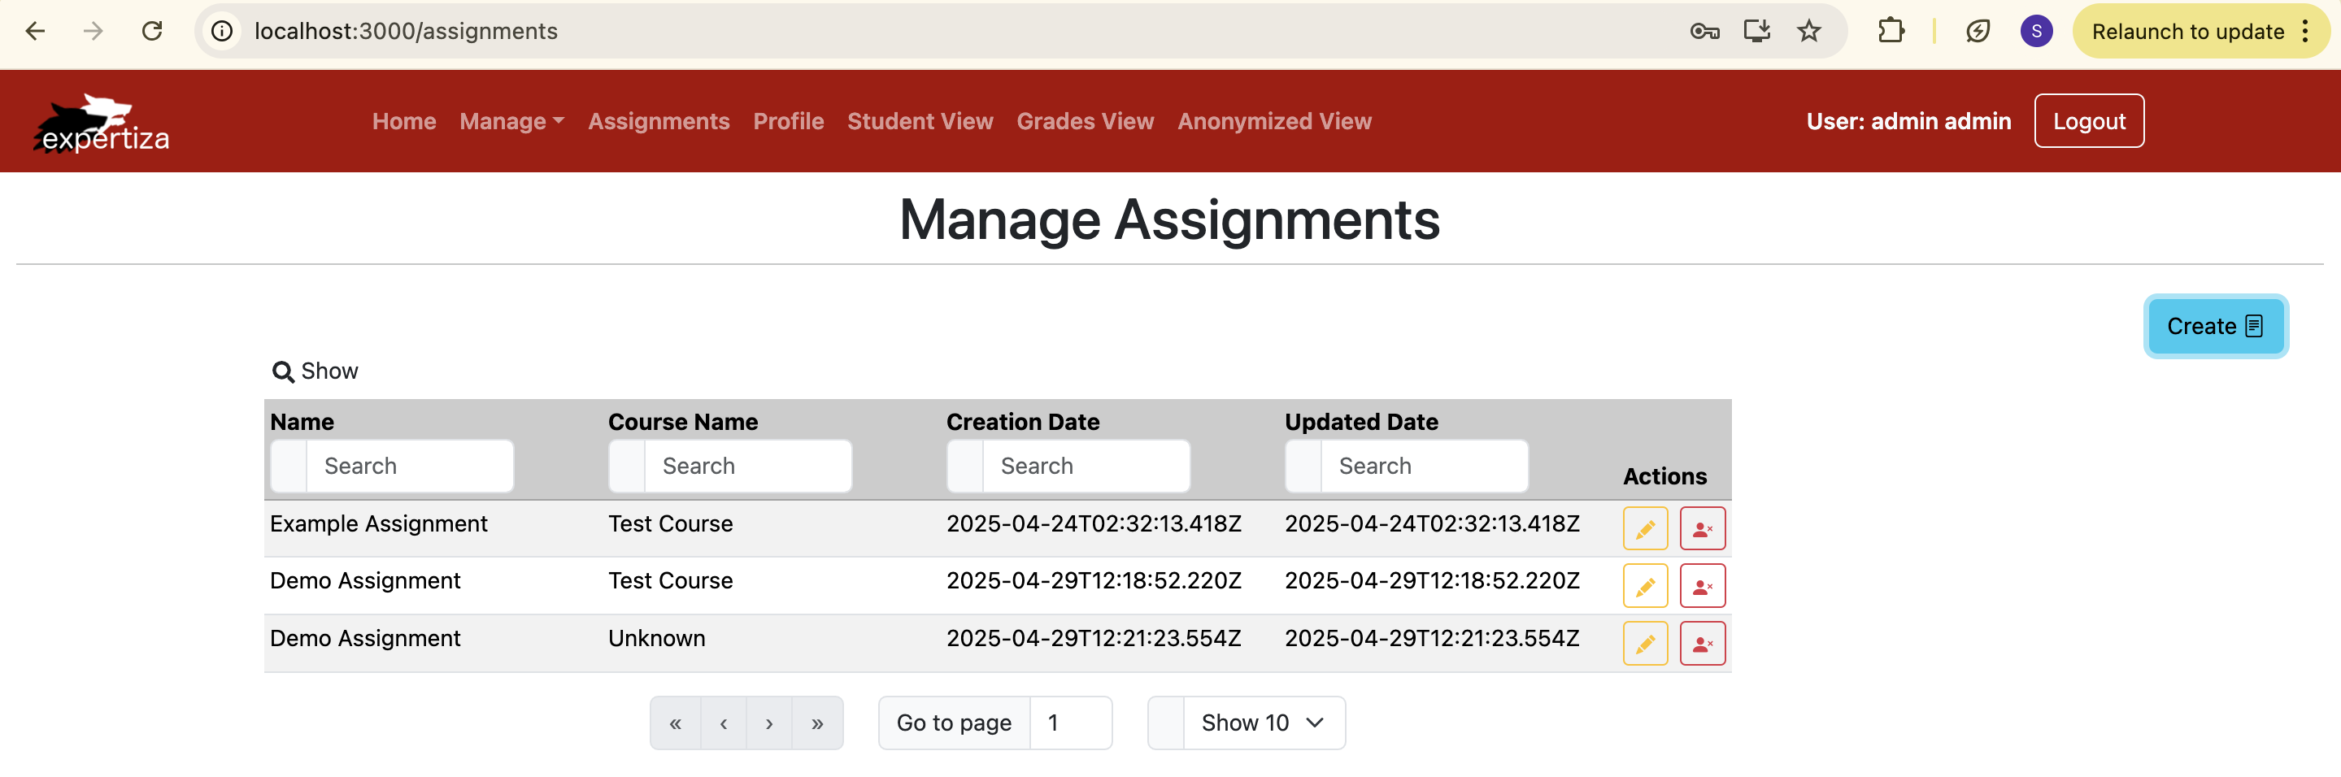Bookmark this page with the star icon

pyautogui.click(x=1809, y=31)
